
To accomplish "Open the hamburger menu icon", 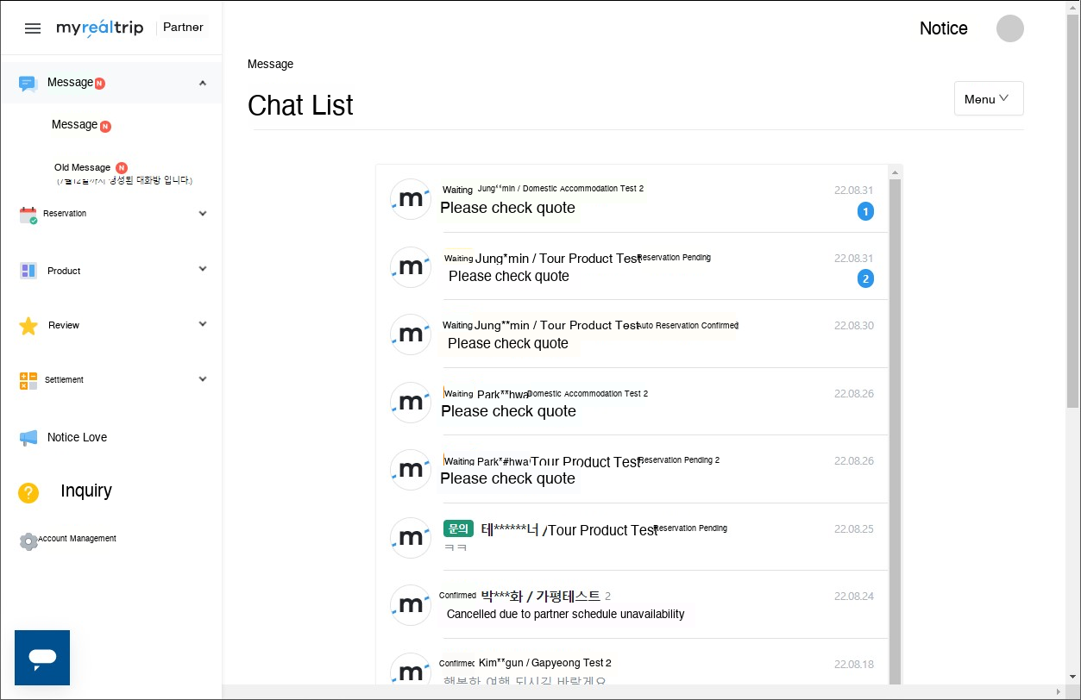I will [x=33, y=28].
